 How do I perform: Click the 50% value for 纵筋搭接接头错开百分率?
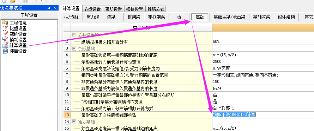(x=263, y=42)
